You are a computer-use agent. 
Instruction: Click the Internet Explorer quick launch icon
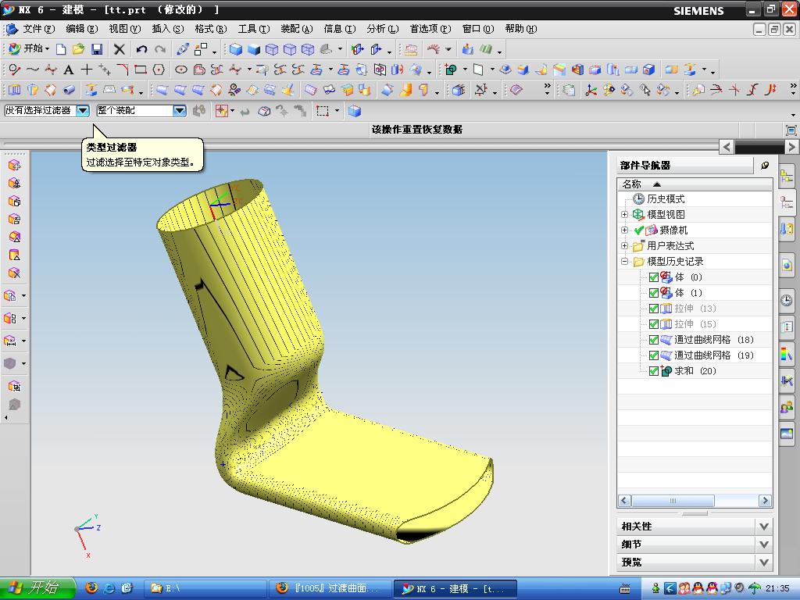coord(109,588)
